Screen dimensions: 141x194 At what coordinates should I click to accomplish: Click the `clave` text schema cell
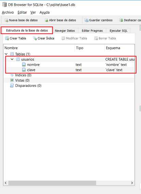coord(114,70)
